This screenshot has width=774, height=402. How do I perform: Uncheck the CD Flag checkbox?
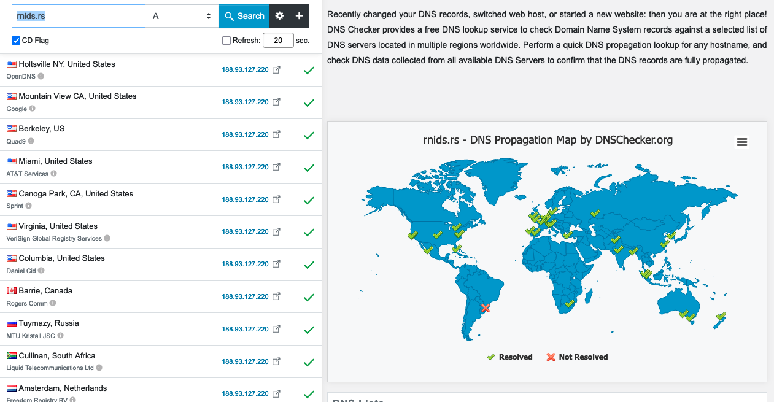tap(16, 41)
